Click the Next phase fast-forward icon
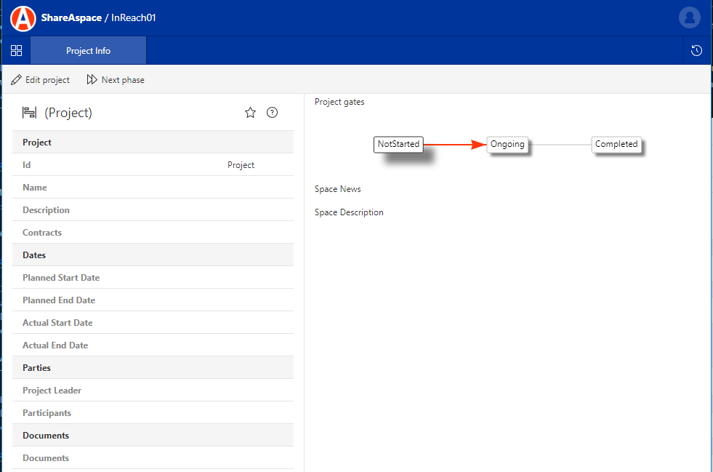 tap(92, 80)
